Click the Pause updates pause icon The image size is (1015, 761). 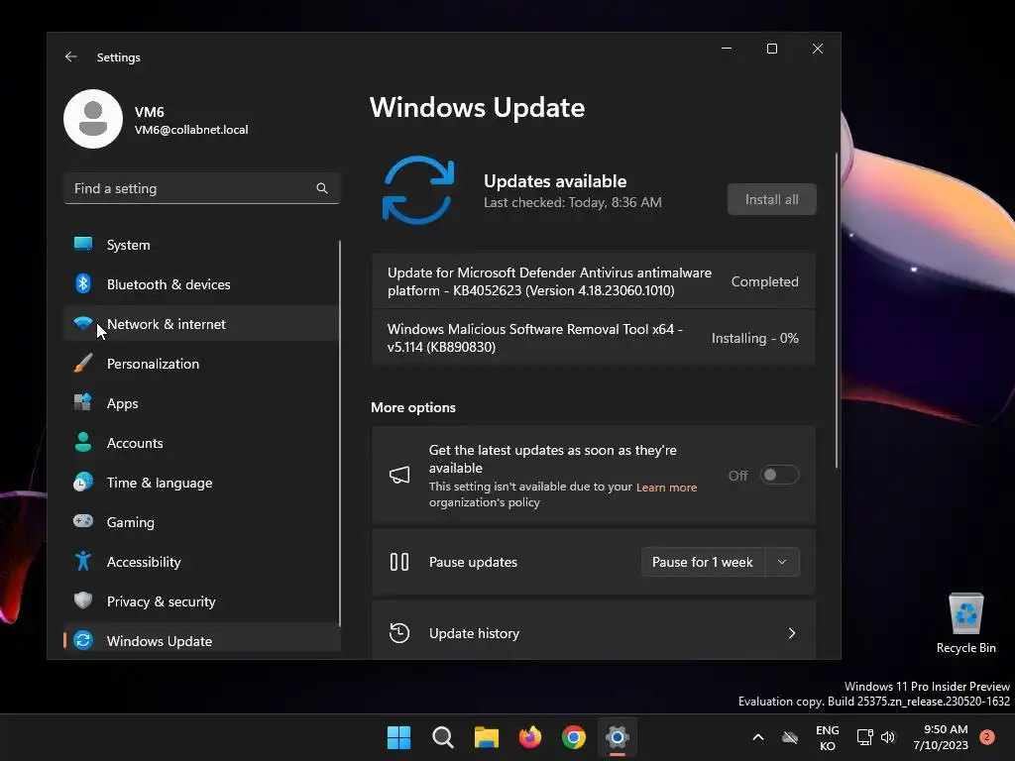[399, 562]
